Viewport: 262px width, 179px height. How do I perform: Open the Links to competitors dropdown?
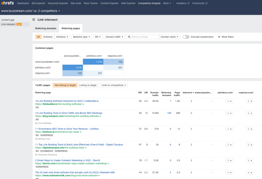[114, 85]
